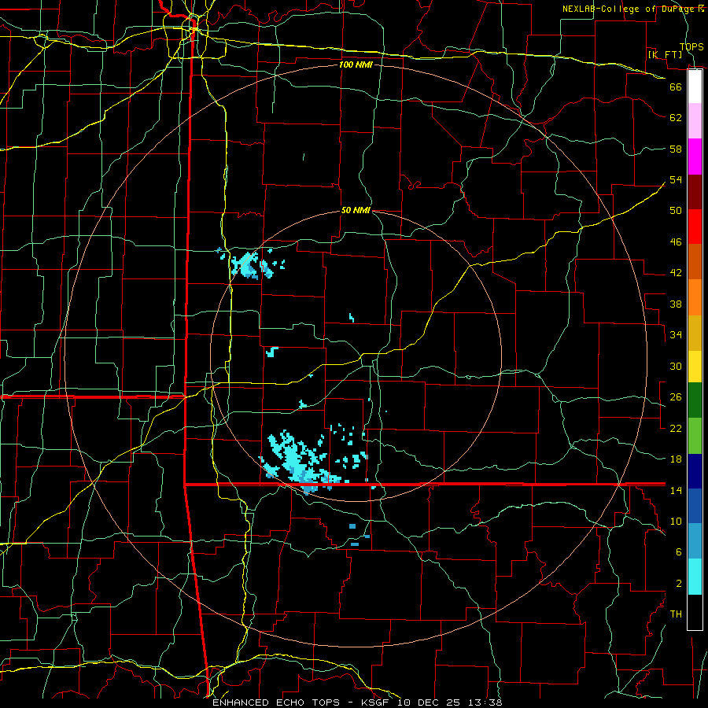Click the legend value "2"
The image size is (708, 708).
click(678, 584)
